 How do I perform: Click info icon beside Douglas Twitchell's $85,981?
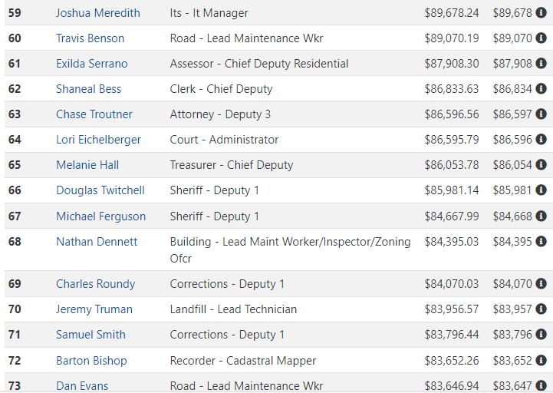click(541, 190)
